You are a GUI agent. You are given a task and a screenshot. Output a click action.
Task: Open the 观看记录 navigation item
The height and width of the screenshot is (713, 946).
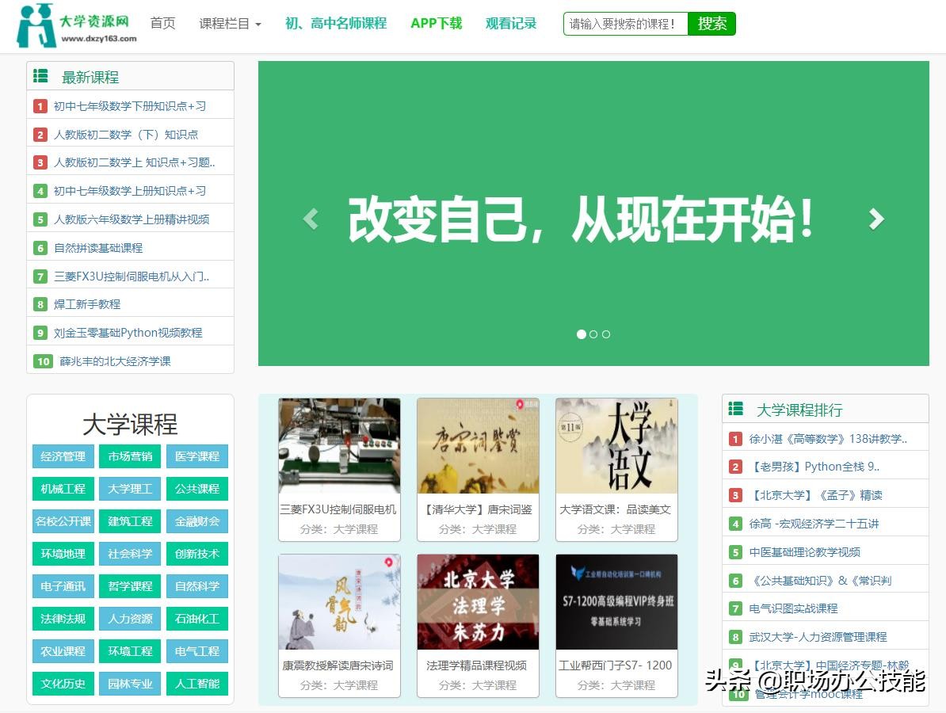(511, 24)
